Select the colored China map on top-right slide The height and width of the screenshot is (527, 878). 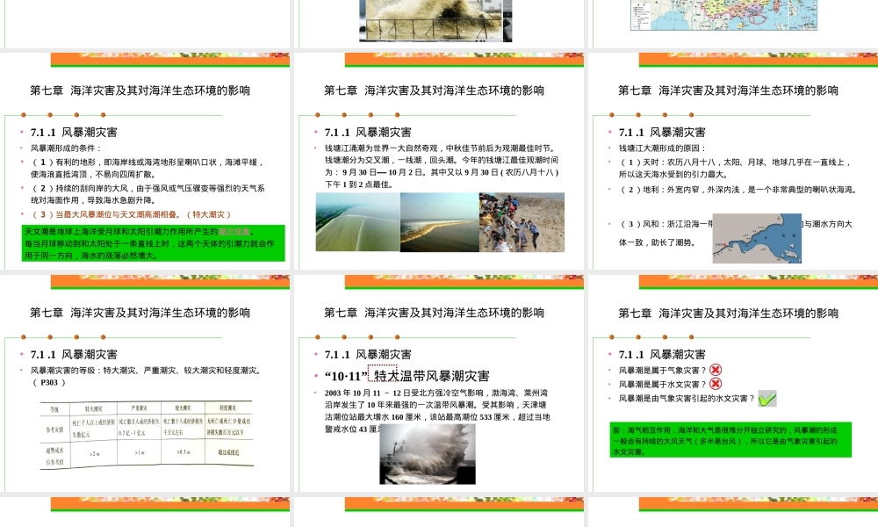[724, 15]
